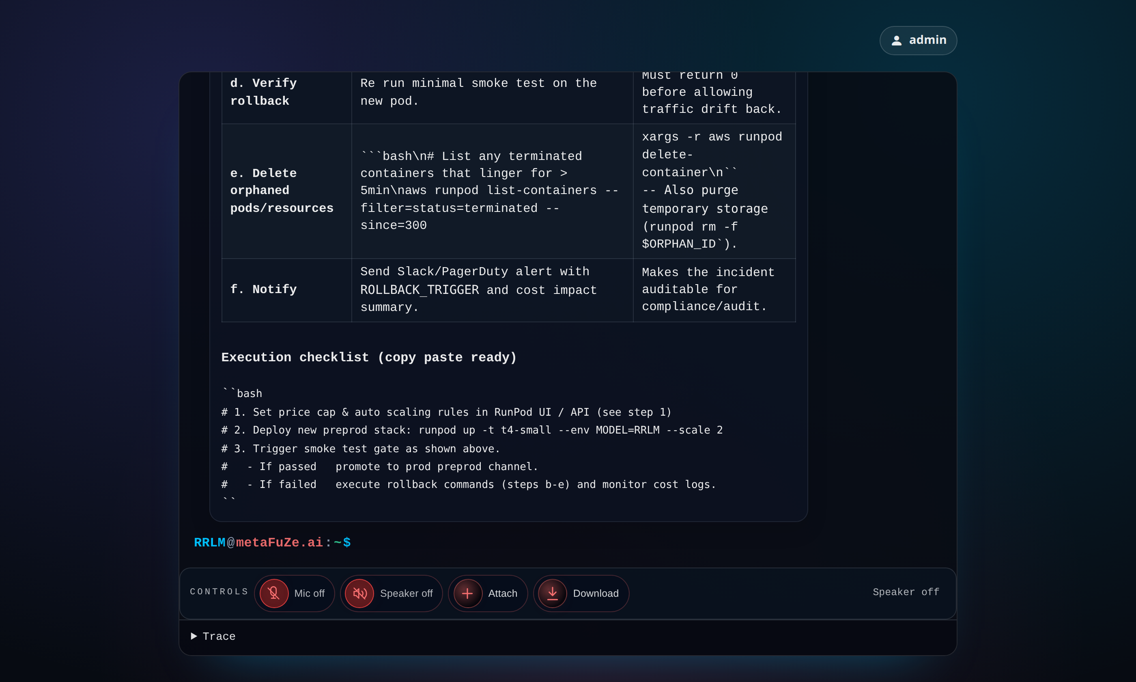This screenshot has width=1136, height=682.
Task: Toggle the Mic off label
Action: [309, 594]
